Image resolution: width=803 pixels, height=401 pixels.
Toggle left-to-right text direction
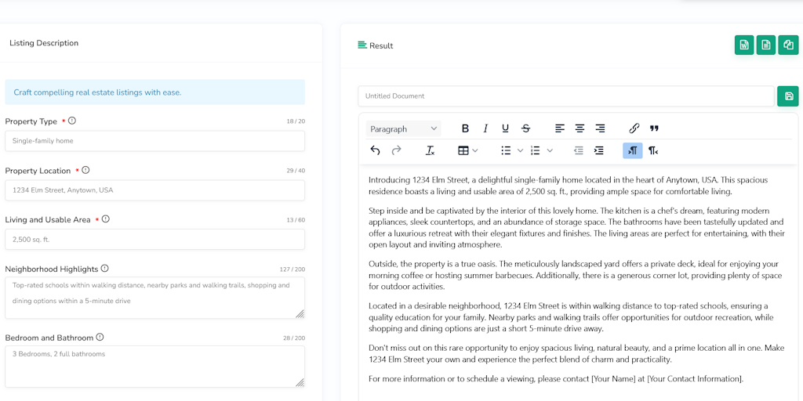[633, 150]
